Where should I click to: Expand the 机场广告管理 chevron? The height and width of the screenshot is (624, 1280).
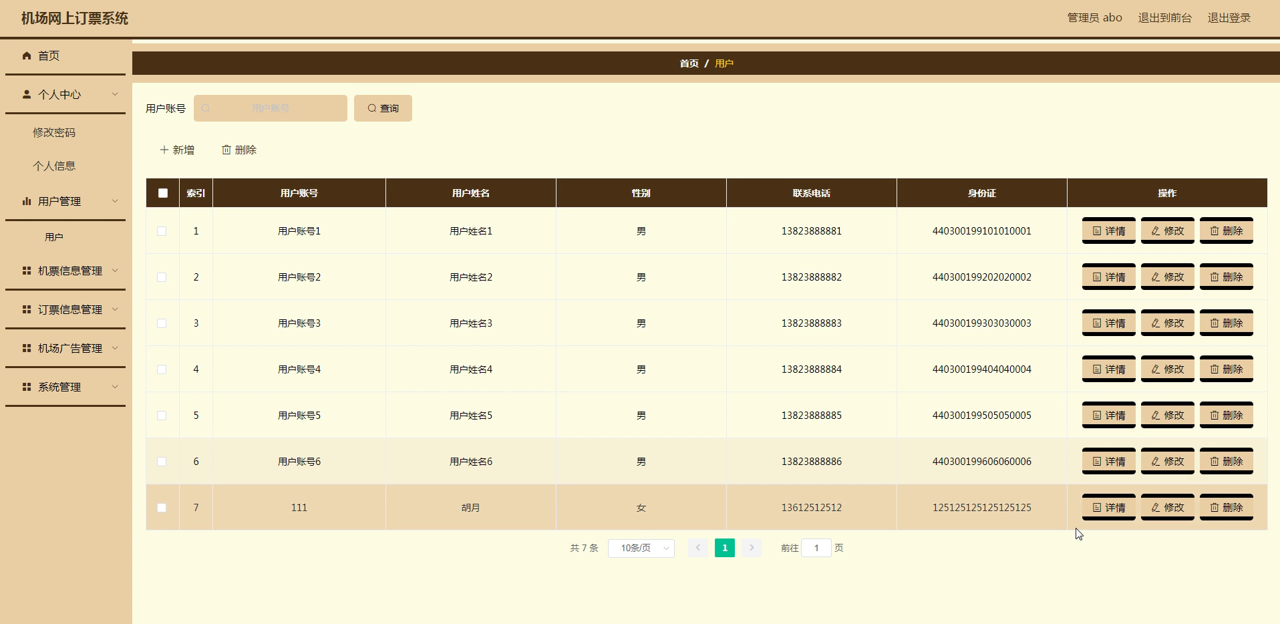pos(115,348)
